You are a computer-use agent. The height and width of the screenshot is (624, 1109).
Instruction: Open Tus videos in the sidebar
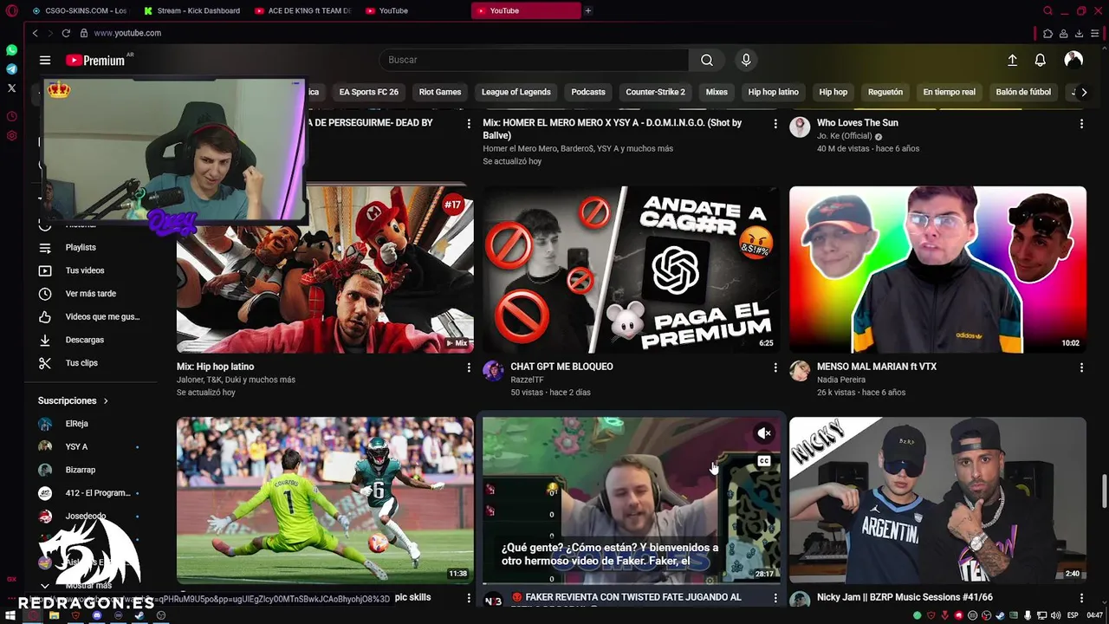pos(85,270)
